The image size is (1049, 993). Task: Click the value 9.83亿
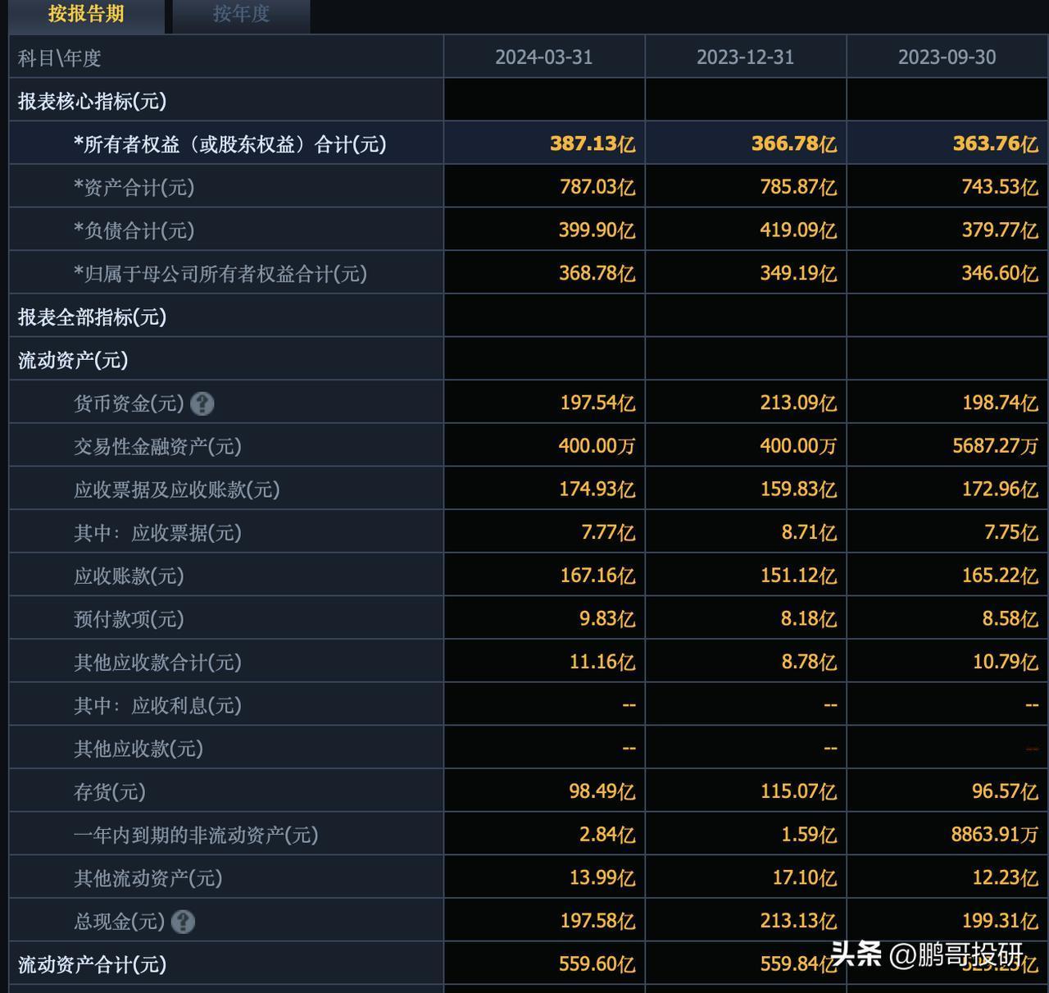point(606,618)
